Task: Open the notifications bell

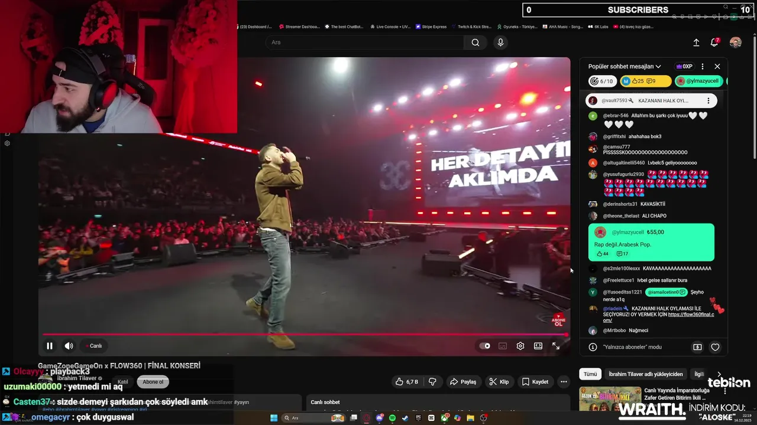Action: pos(714,42)
